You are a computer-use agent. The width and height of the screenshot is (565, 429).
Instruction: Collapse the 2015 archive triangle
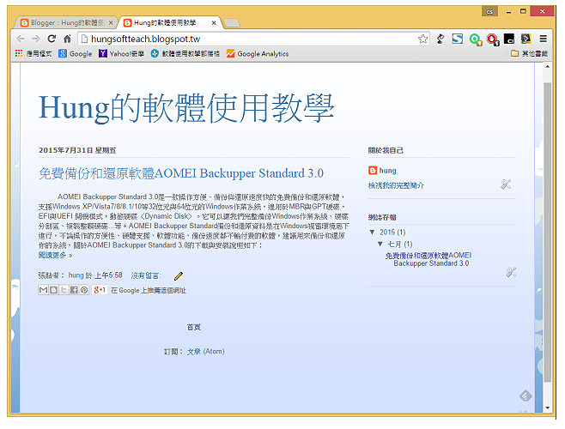click(372, 232)
